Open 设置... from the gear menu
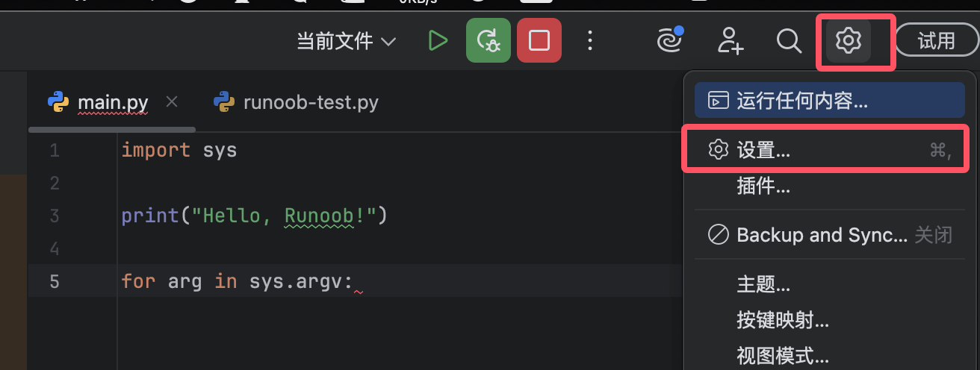 pyautogui.click(x=763, y=150)
